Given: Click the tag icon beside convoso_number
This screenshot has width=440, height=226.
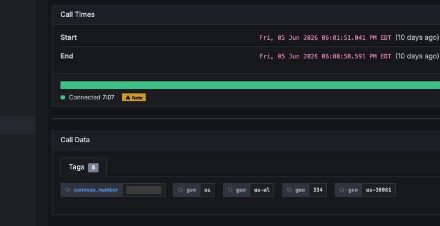Looking at the screenshot, I should 68,190.
